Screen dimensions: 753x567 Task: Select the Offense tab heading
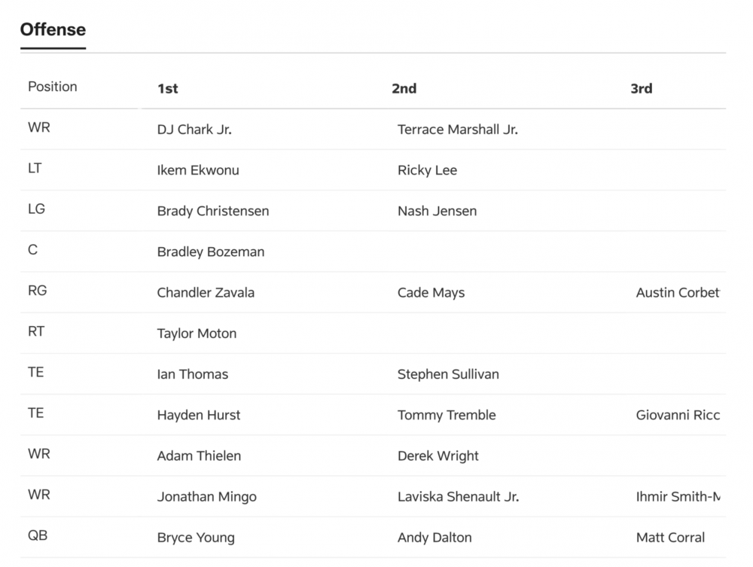[53, 30]
